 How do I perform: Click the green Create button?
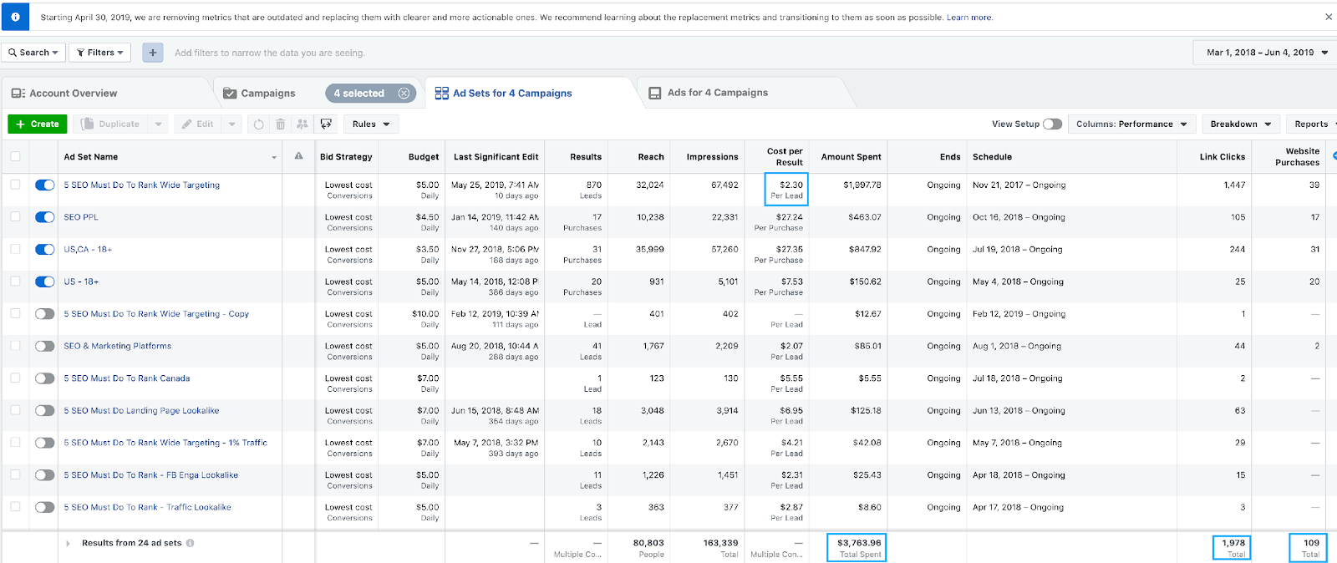tap(38, 124)
